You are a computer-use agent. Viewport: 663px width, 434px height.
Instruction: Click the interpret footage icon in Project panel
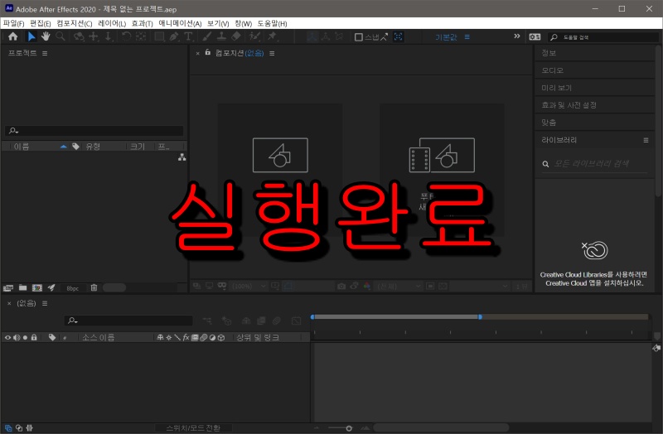(x=8, y=287)
